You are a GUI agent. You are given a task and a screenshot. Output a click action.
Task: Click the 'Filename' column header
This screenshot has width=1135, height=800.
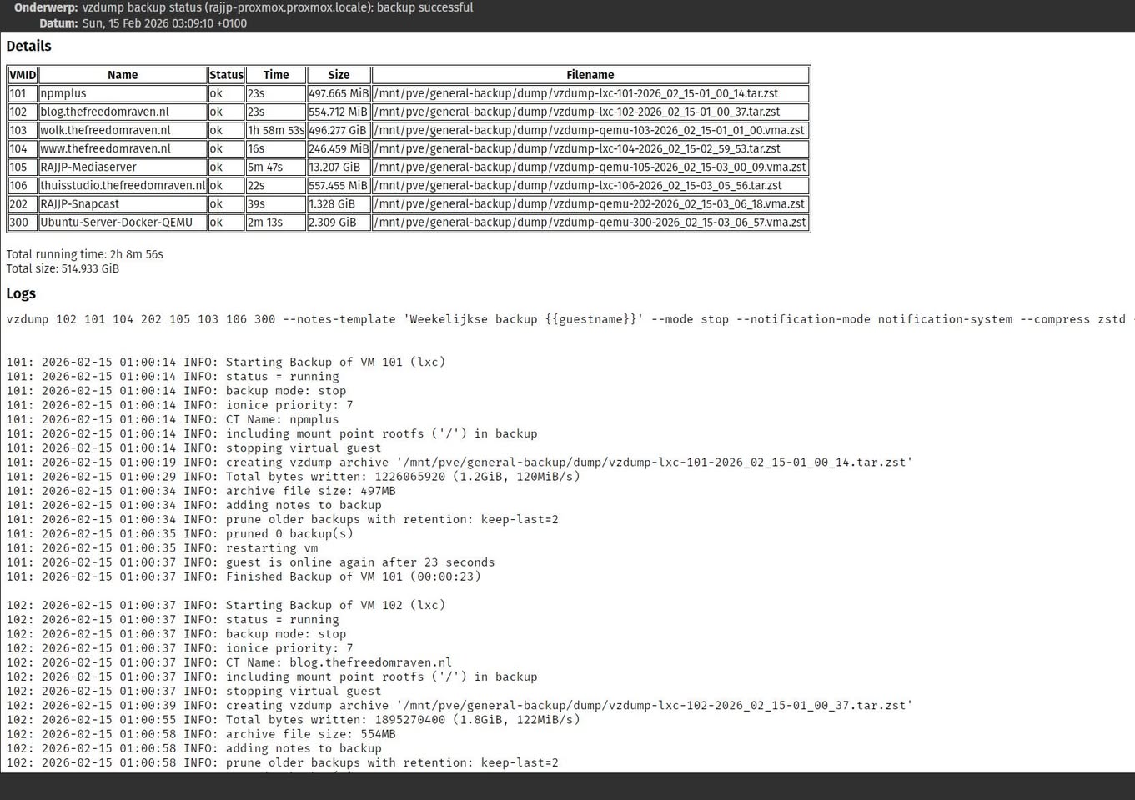[x=590, y=75]
